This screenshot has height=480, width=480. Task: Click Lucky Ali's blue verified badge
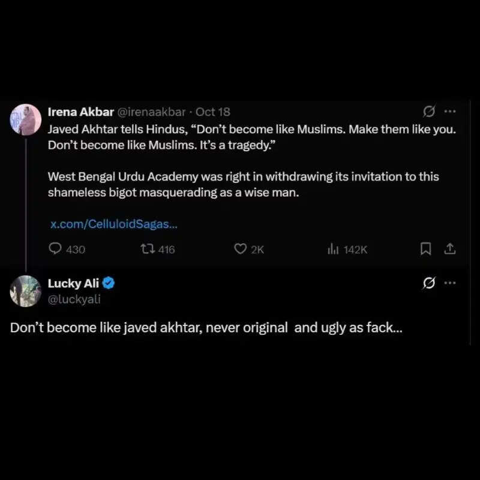(x=109, y=284)
